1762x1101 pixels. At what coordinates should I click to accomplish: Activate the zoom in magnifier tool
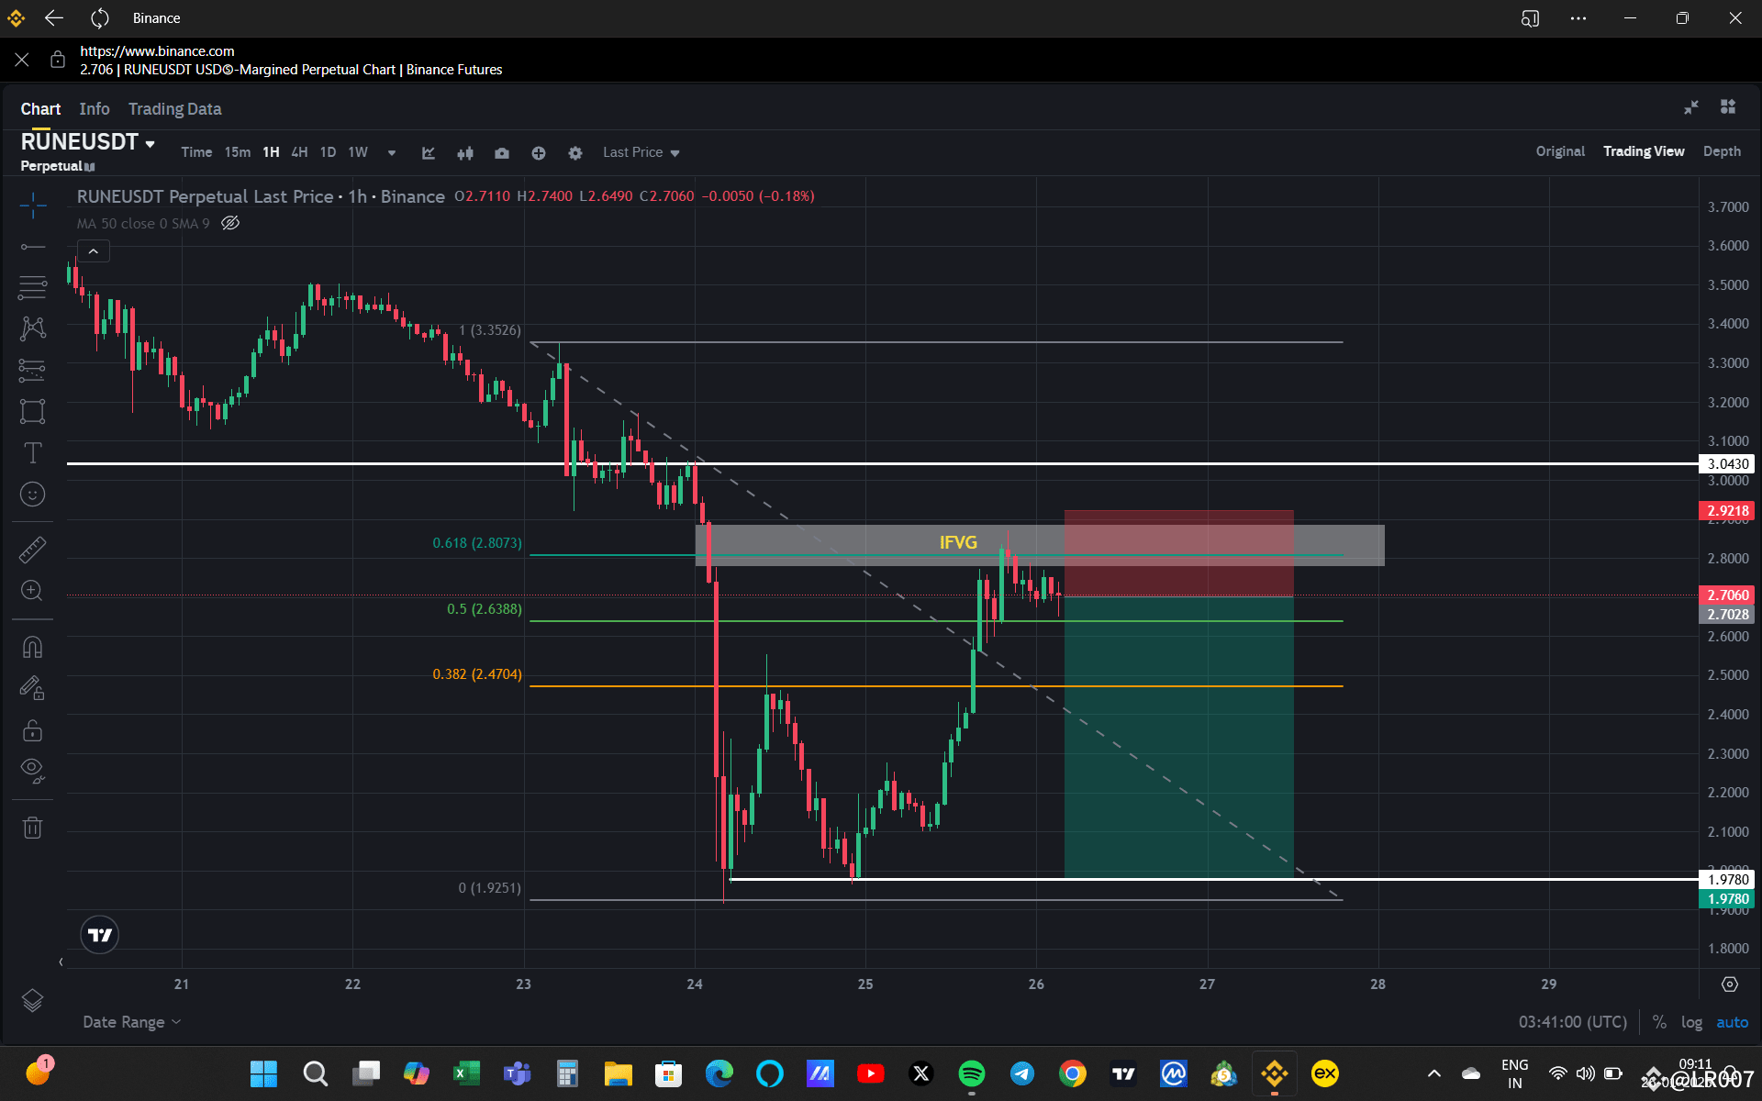[33, 591]
